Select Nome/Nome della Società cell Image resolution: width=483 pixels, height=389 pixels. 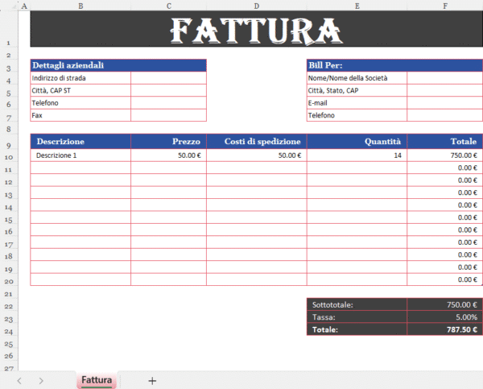[357, 78]
